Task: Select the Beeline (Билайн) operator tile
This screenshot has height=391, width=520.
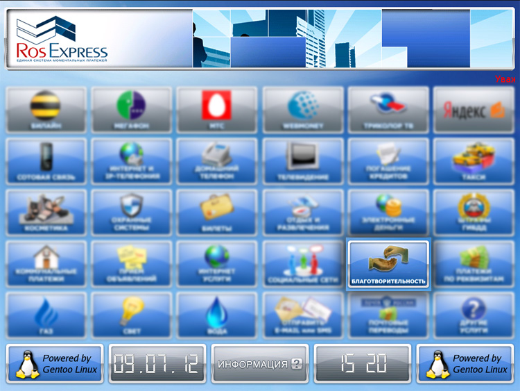Action: pos(46,110)
